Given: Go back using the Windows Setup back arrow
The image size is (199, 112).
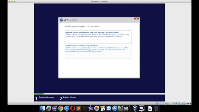Looking at the screenshot, I should click(x=61, y=20).
